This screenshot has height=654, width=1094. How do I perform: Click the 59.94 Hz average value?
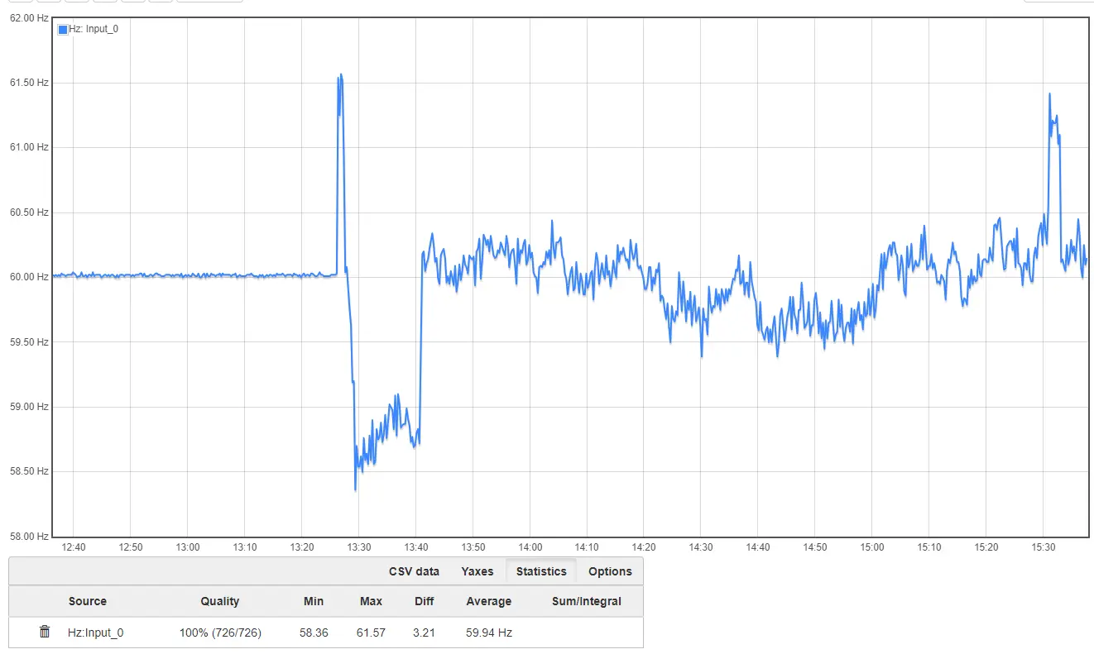point(489,633)
